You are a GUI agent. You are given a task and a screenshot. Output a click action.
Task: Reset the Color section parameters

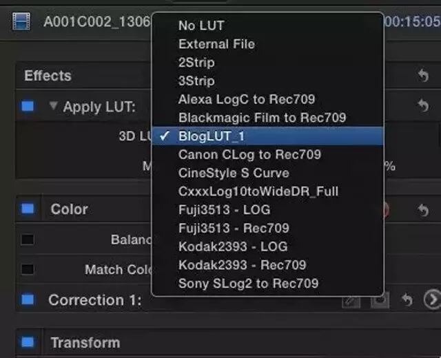(422, 210)
